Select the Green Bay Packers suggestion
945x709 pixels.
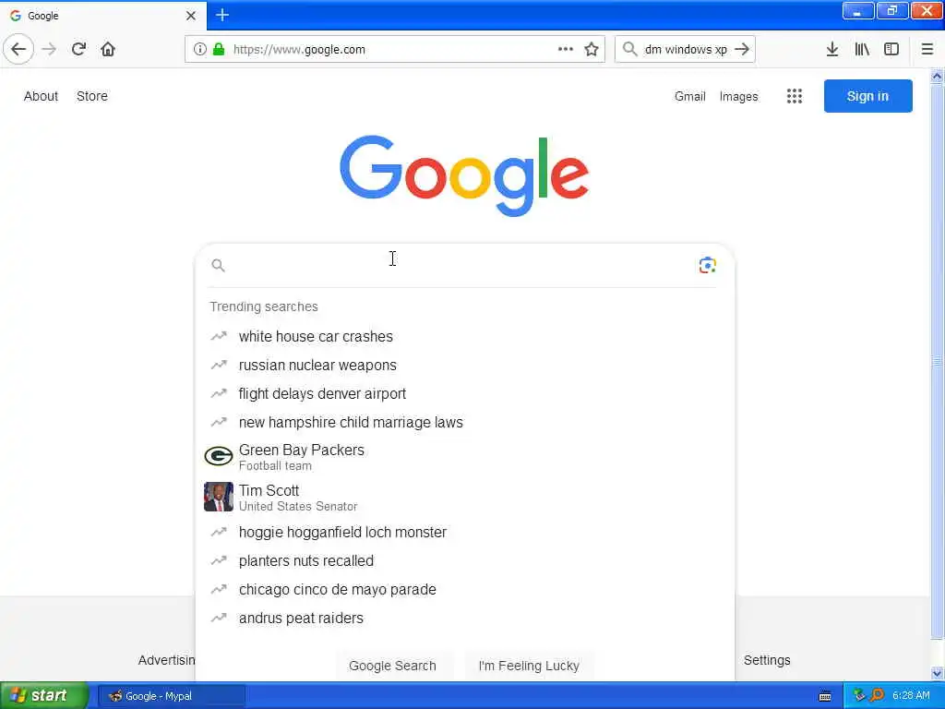(465, 457)
